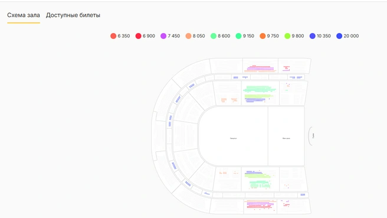The image size is (387, 218).
Task: Select orange seats in upper left sector
Action: (229, 100)
